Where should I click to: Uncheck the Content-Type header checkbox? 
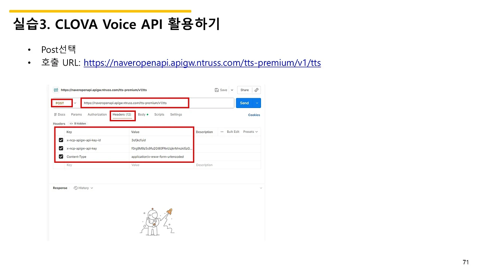point(61,157)
